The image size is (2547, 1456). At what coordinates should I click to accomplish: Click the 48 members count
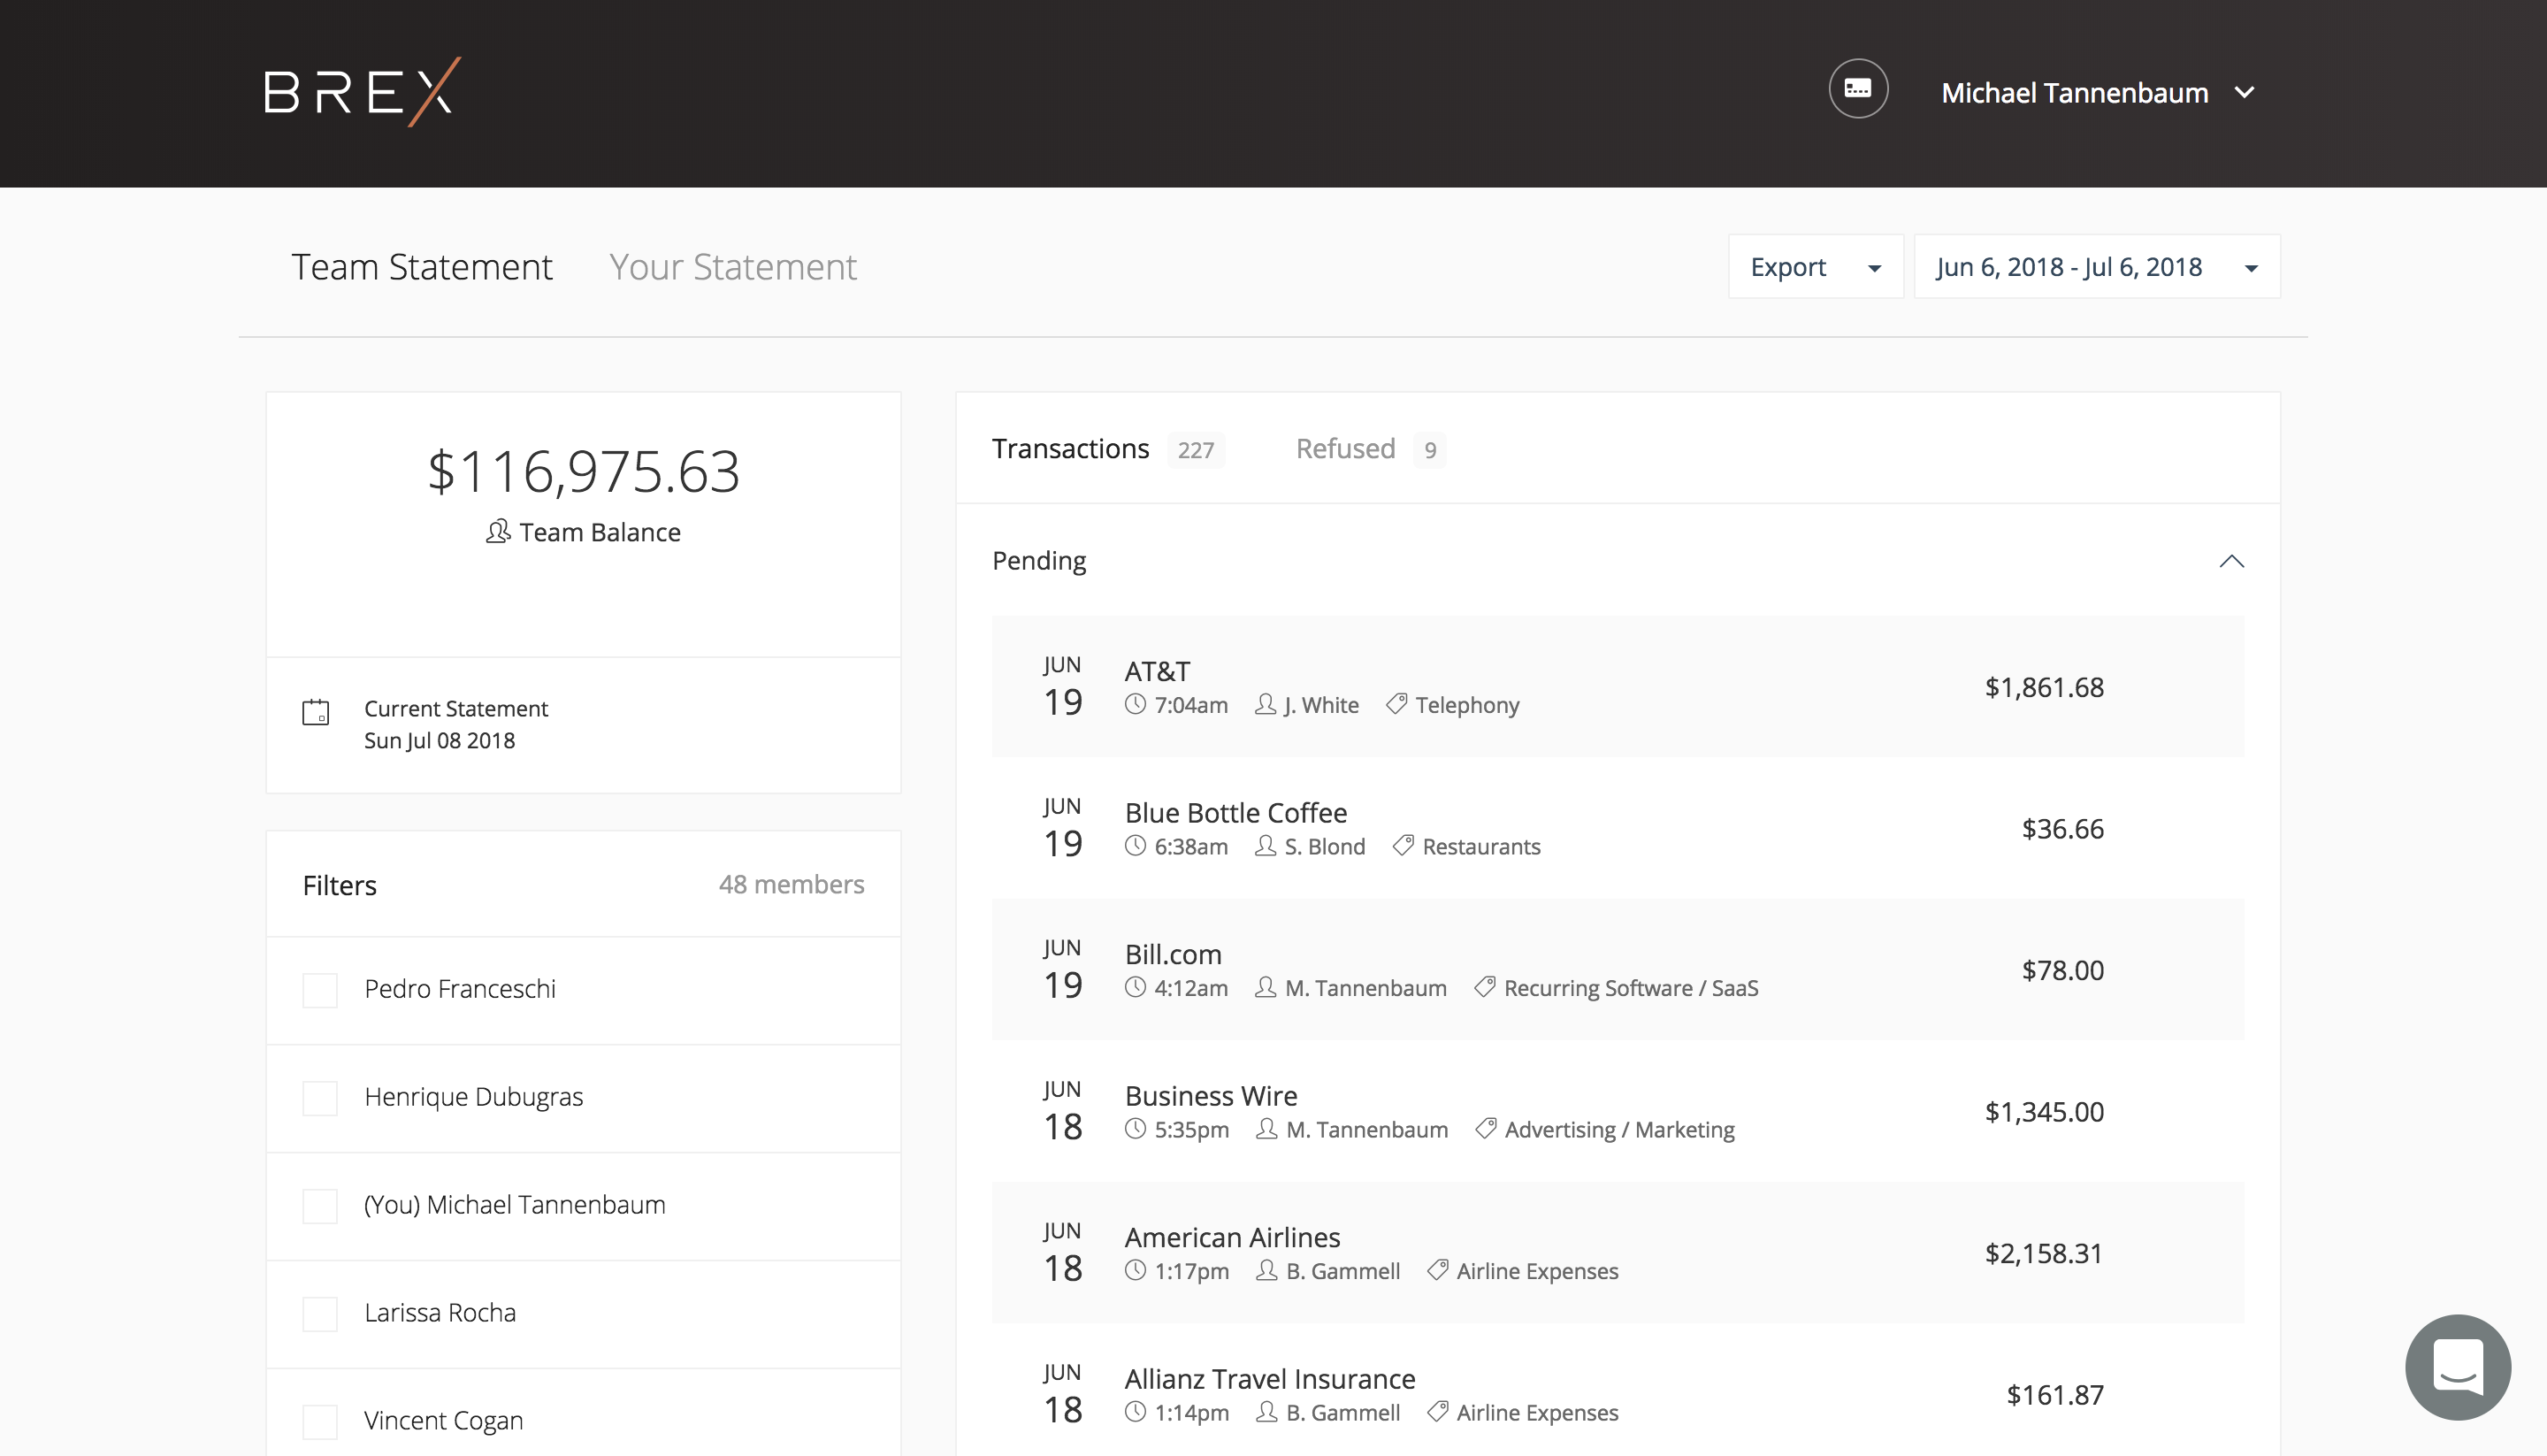(792, 884)
